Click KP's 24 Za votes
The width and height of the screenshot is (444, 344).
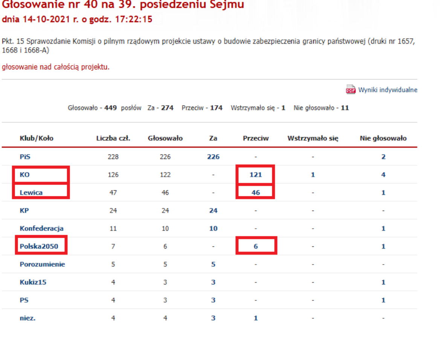(213, 211)
